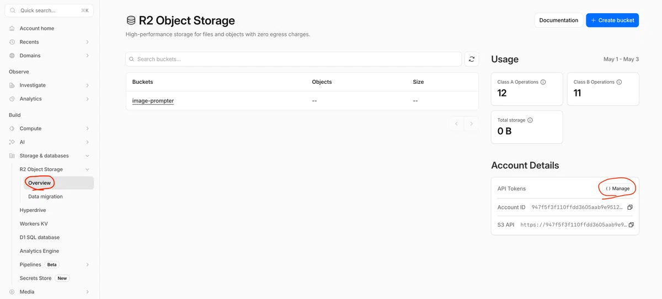The image size is (662, 299).
Task: Click the S3 API URL text
Action: [573, 225]
